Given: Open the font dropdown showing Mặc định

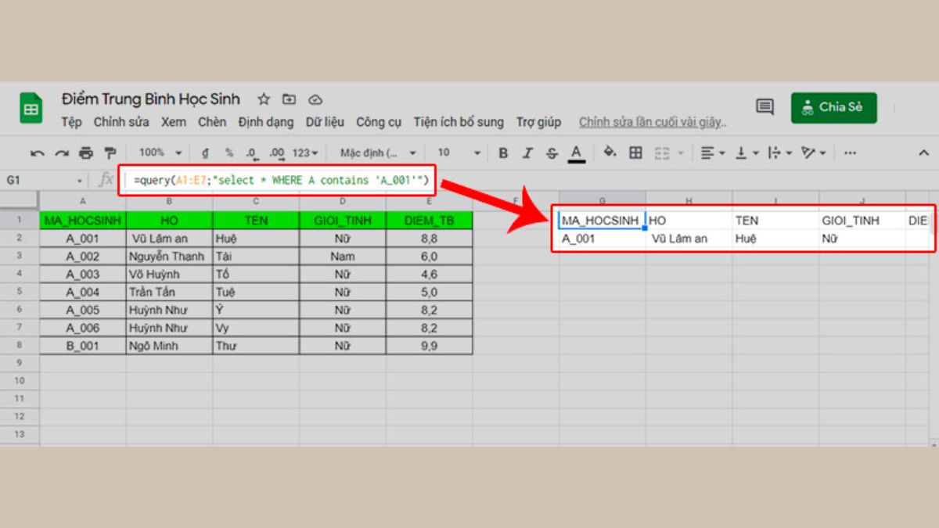Looking at the screenshot, I should [x=372, y=153].
